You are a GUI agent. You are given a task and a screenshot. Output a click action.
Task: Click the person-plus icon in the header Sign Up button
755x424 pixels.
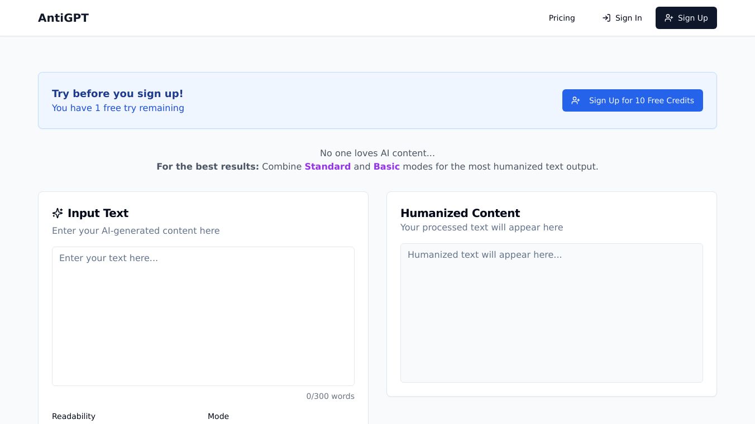click(x=668, y=18)
